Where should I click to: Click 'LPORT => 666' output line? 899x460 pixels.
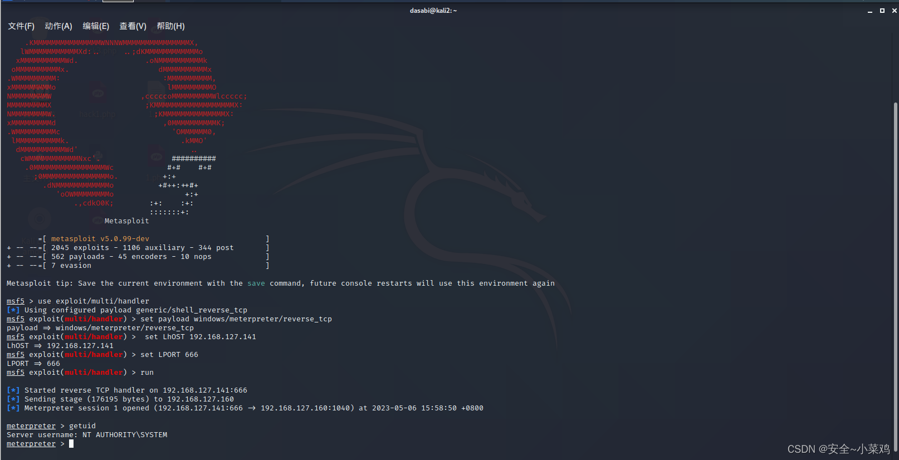[33, 364]
